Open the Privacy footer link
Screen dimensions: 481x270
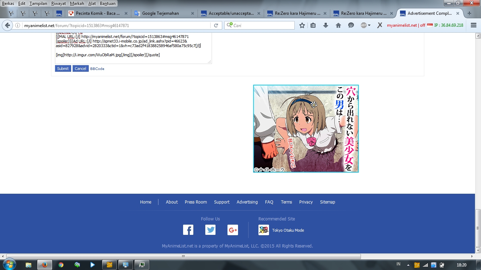pos(306,202)
